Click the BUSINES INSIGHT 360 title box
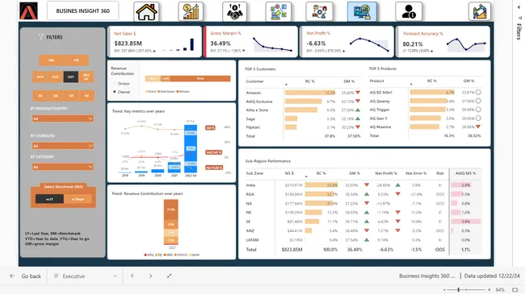 tap(82, 10)
